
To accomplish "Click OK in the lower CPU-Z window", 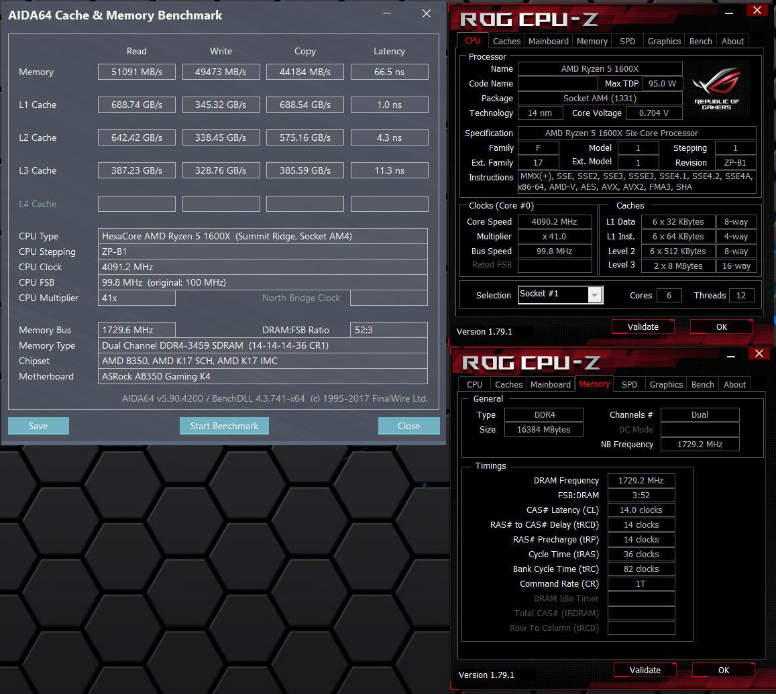I will pos(724,671).
